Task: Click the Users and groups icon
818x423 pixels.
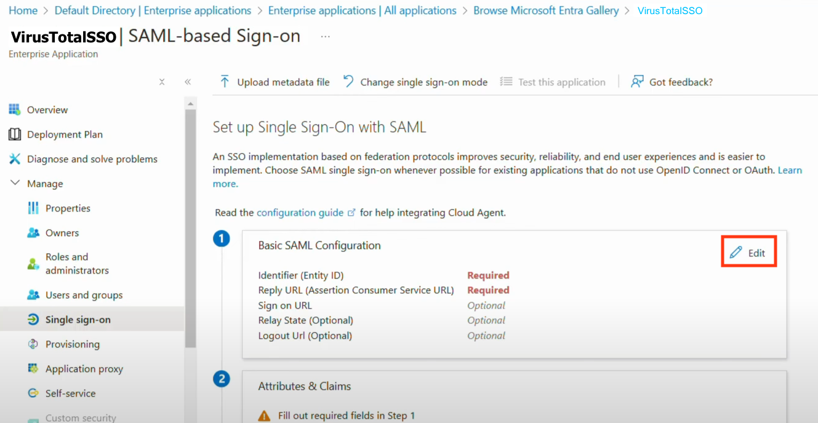Action: coord(33,295)
